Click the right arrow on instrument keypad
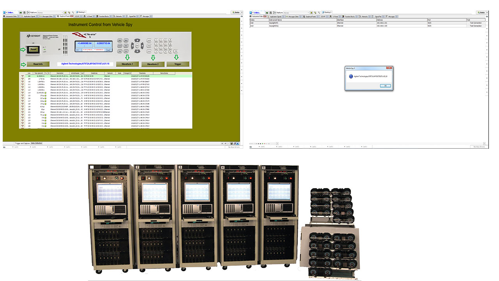Viewport: 499px width, 281px height. [x=142, y=45]
